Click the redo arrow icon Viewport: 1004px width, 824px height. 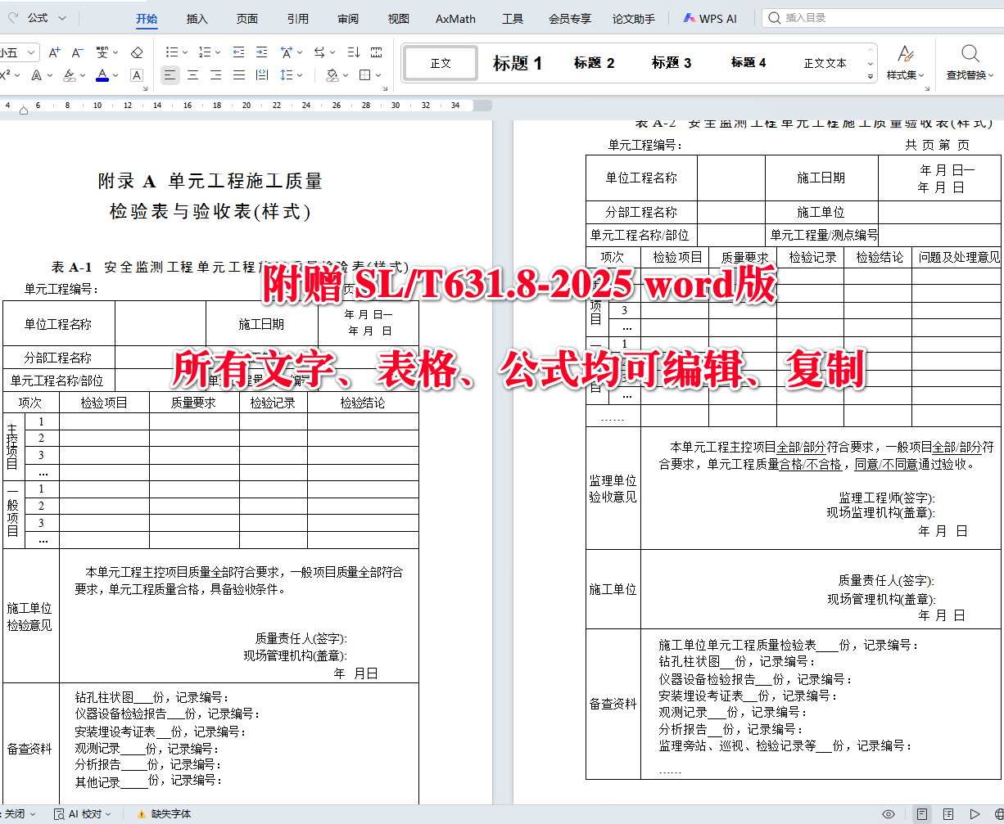13,18
